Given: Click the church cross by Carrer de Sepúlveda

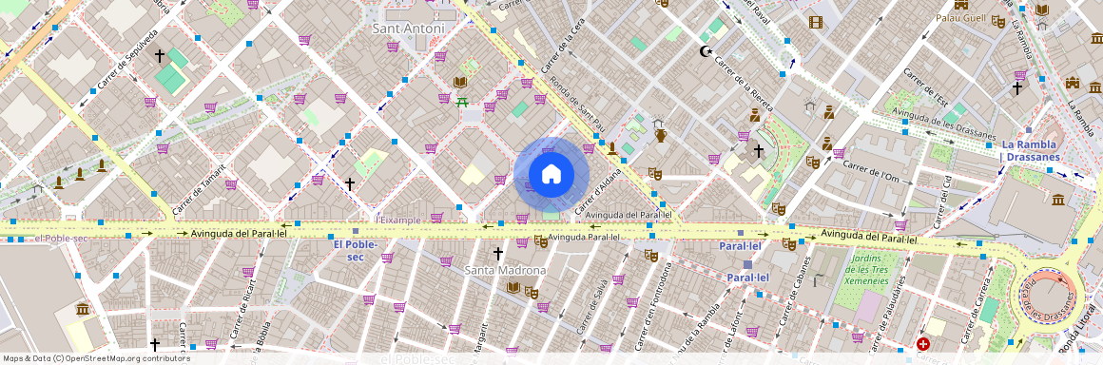Looking at the screenshot, I should tap(160, 55).
